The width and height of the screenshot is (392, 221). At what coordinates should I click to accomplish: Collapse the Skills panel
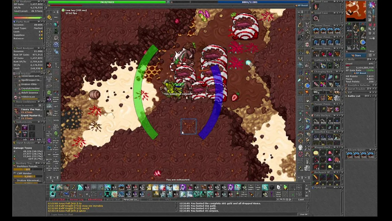click(374, 59)
